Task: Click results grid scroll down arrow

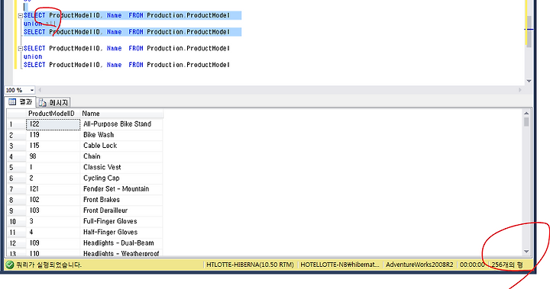Action: [526, 251]
